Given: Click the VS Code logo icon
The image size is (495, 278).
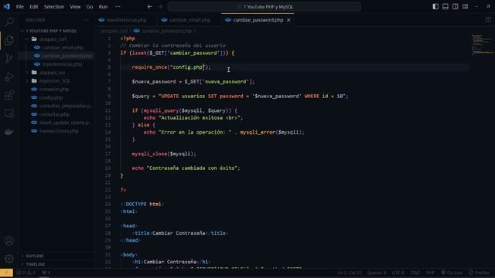Looking at the screenshot, I should click(x=6, y=6).
